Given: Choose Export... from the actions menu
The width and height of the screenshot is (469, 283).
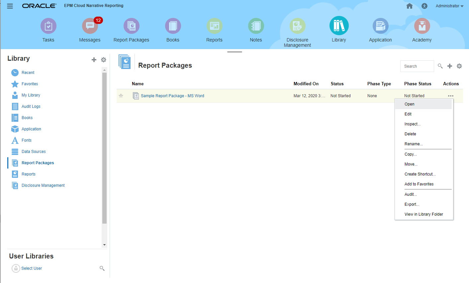Looking at the screenshot, I should tap(423, 204).
